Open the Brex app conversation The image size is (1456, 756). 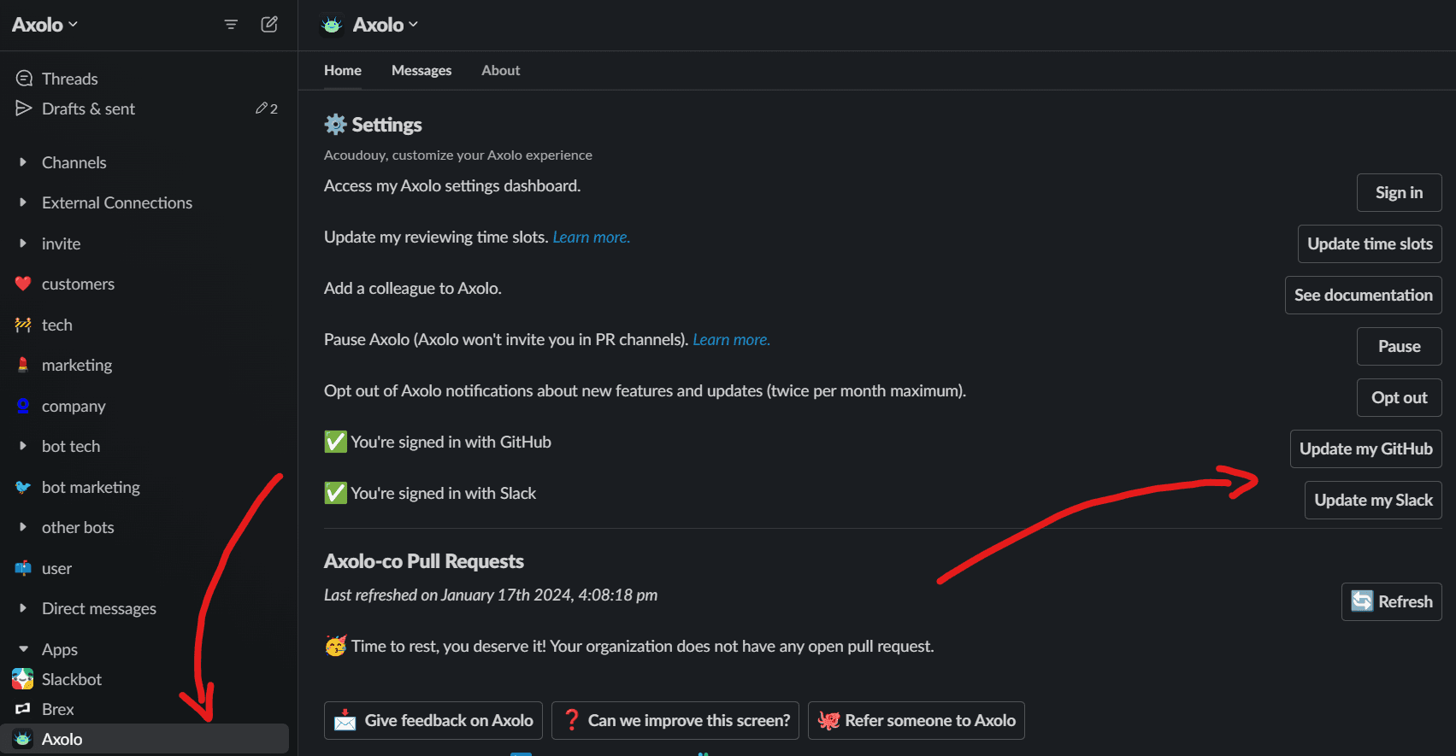click(57, 709)
